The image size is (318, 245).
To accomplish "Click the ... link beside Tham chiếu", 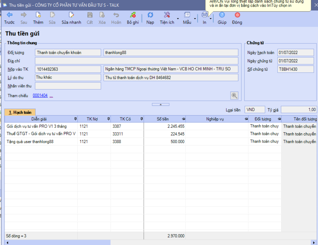I will click(51, 96).
